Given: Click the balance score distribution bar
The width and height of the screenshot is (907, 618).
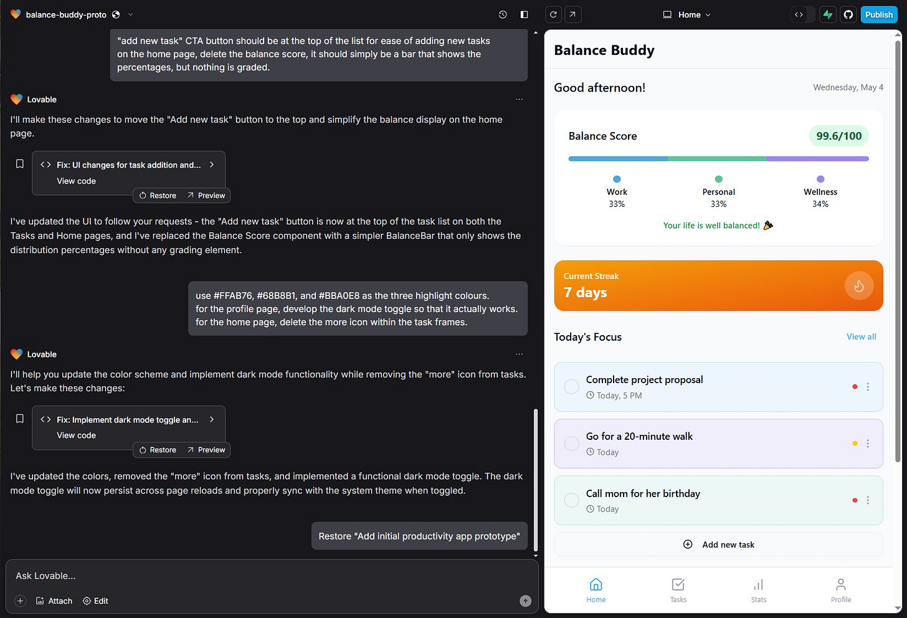Looking at the screenshot, I should (718, 159).
